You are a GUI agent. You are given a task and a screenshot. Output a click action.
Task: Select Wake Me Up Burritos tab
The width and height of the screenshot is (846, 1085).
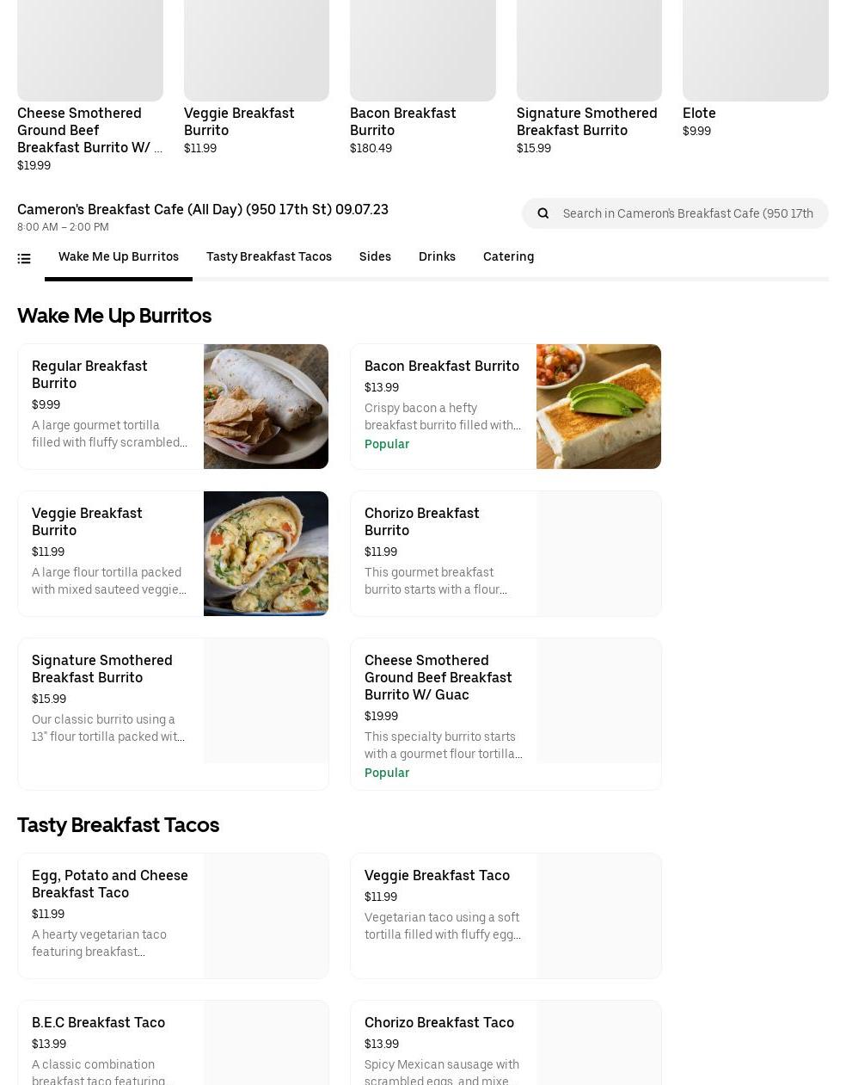[119, 256]
